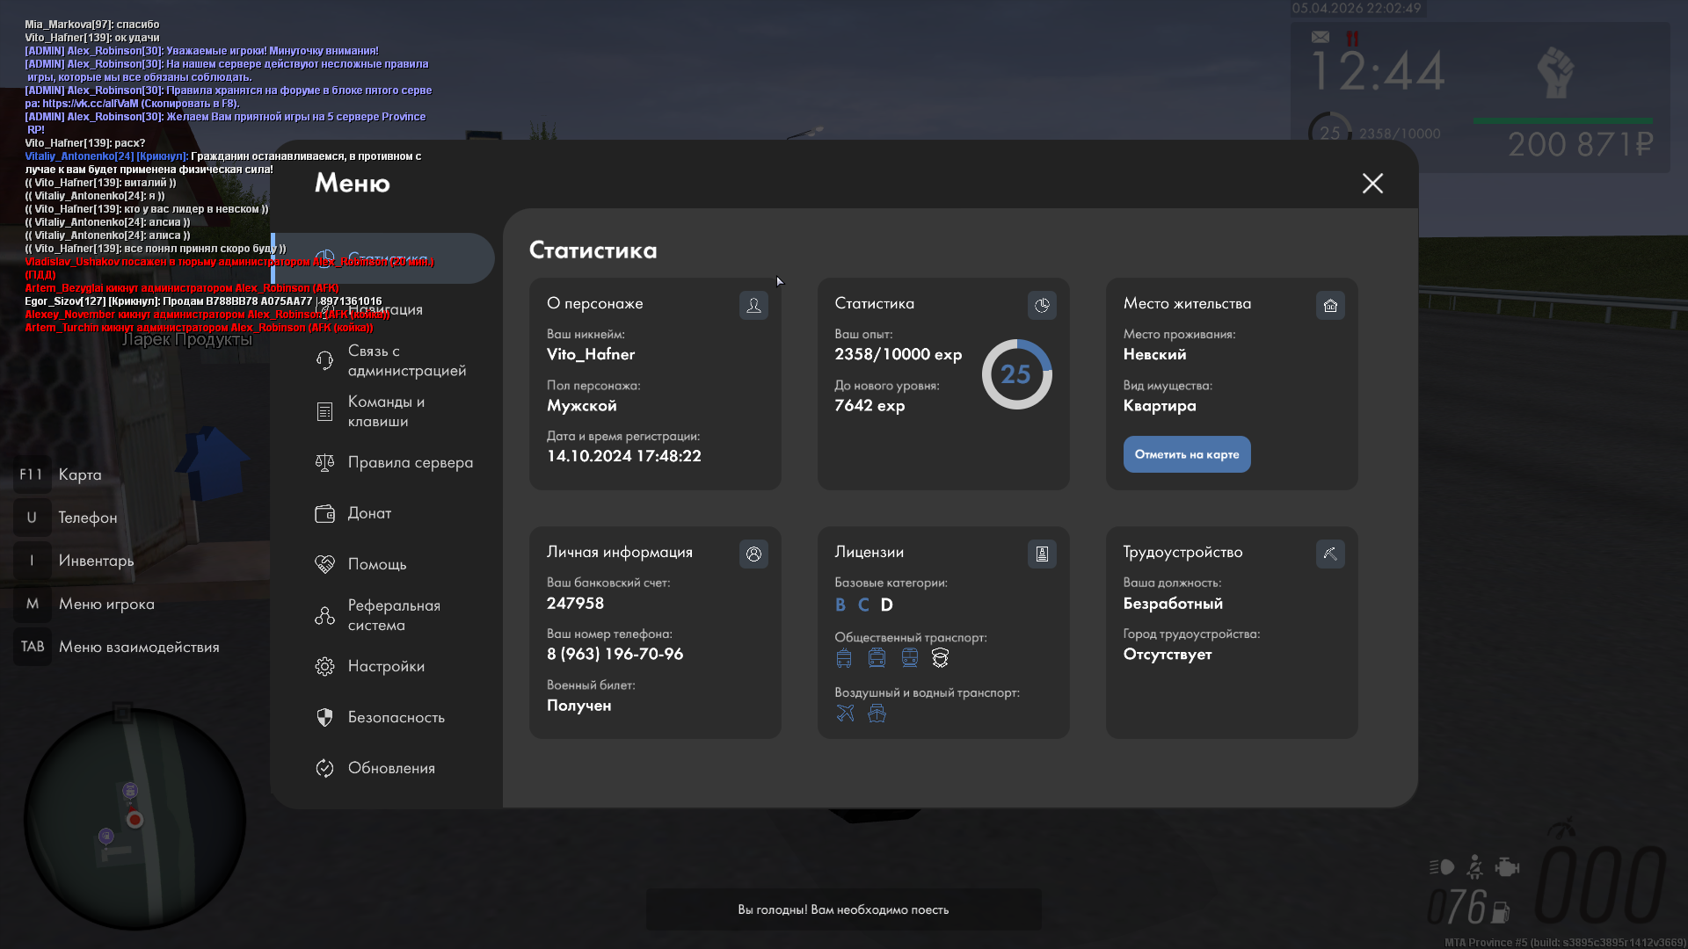Click the license document icon in Лицензии card

tap(1042, 554)
